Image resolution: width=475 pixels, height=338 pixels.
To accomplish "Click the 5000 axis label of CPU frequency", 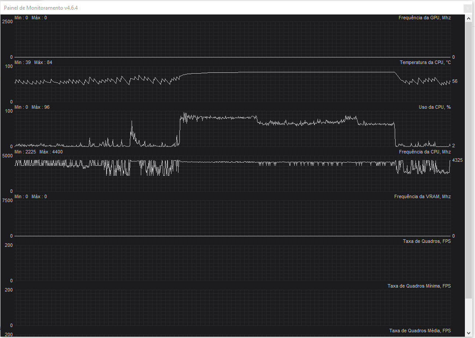I will 7,156.
